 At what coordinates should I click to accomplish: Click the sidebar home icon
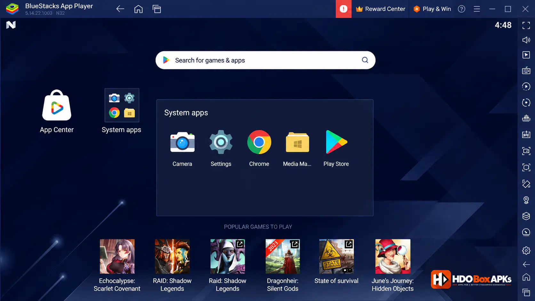pyautogui.click(x=526, y=277)
